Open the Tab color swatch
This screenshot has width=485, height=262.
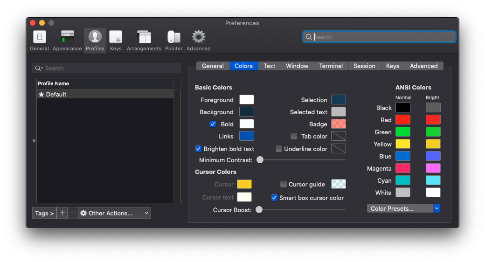click(339, 136)
